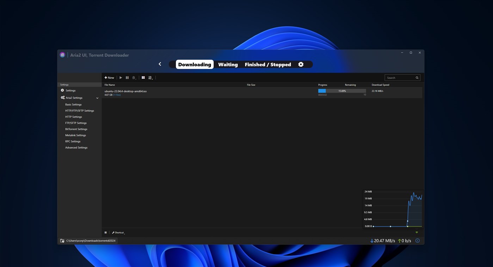Open BitTorrent Settings in the sidebar

click(x=76, y=129)
